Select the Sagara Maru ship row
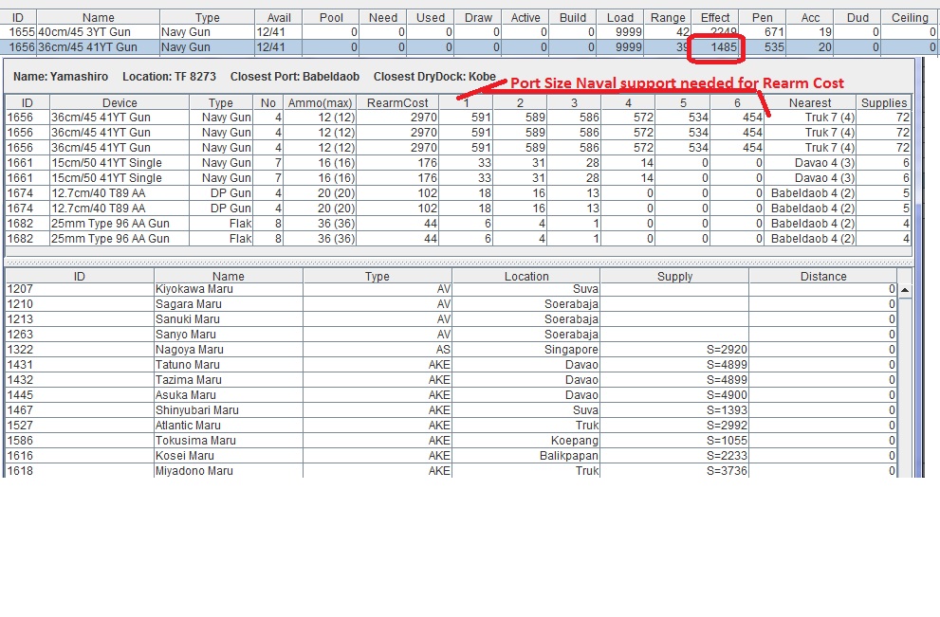The image size is (940, 617). 452,303
